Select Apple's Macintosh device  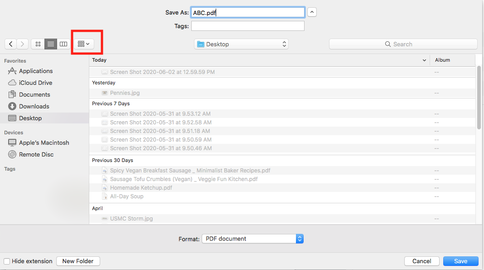click(44, 143)
